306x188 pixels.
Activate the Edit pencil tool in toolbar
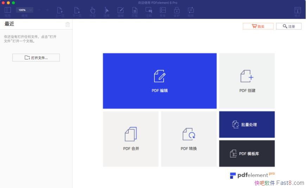120,10
